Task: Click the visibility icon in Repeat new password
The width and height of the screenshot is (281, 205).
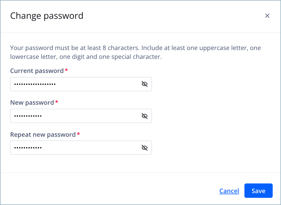Action: tap(144, 148)
